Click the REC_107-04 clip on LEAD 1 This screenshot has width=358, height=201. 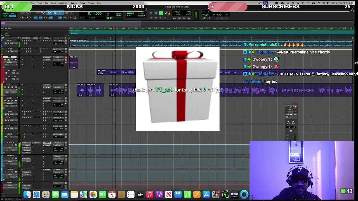click(95, 90)
